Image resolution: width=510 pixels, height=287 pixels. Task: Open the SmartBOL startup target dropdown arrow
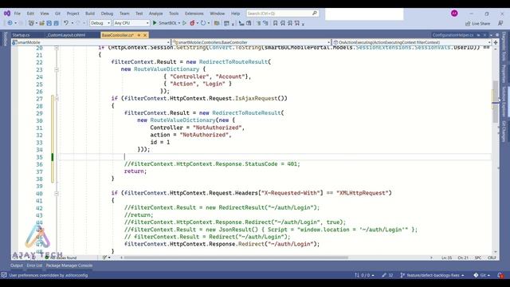[178, 23]
